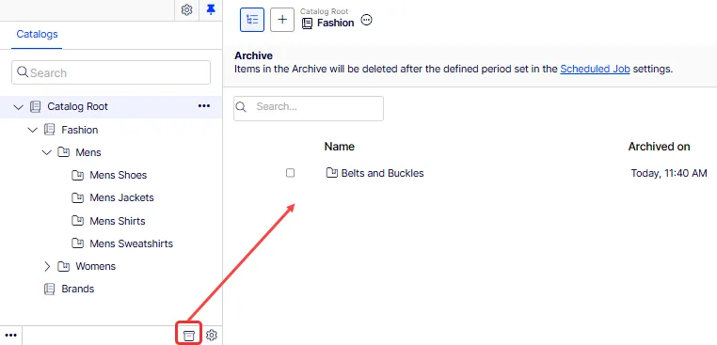Toggle the navigation tree view button
The width and height of the screenshot is (717, 345).
click(x=252, y=20)
